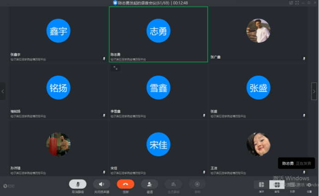Screen dimensions: 319x196
Task: Open the 列表 participant list icon
Action: pos(293,184)
